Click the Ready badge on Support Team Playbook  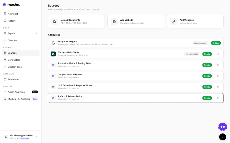tap(207, 76)
